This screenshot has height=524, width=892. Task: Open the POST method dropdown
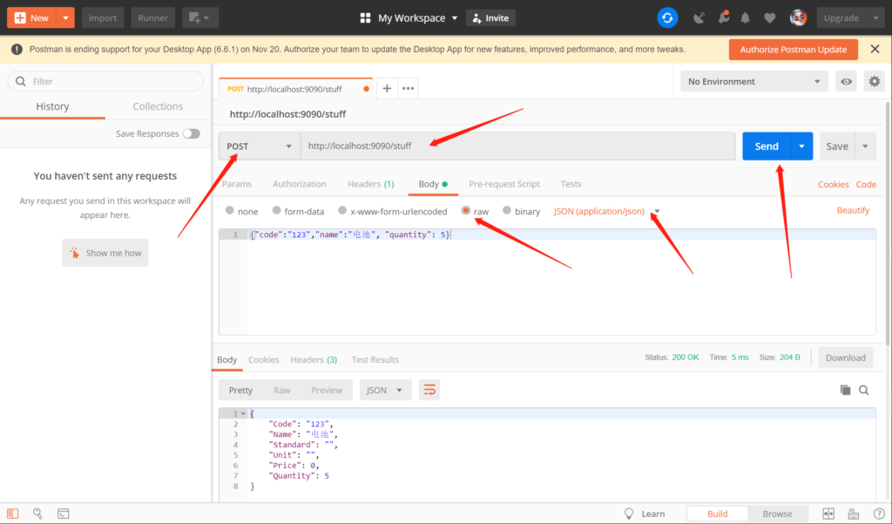[x=260, y=146]
